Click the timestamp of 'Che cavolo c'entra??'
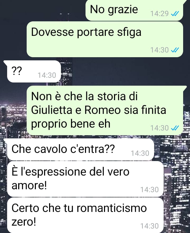190x233 pixels. (x=140, y=153)
